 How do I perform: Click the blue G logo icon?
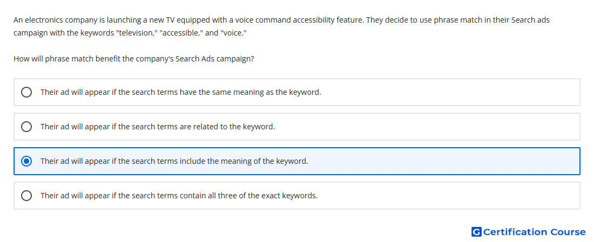click(476, 232)
